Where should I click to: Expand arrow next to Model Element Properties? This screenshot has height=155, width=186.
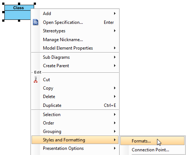115,48
